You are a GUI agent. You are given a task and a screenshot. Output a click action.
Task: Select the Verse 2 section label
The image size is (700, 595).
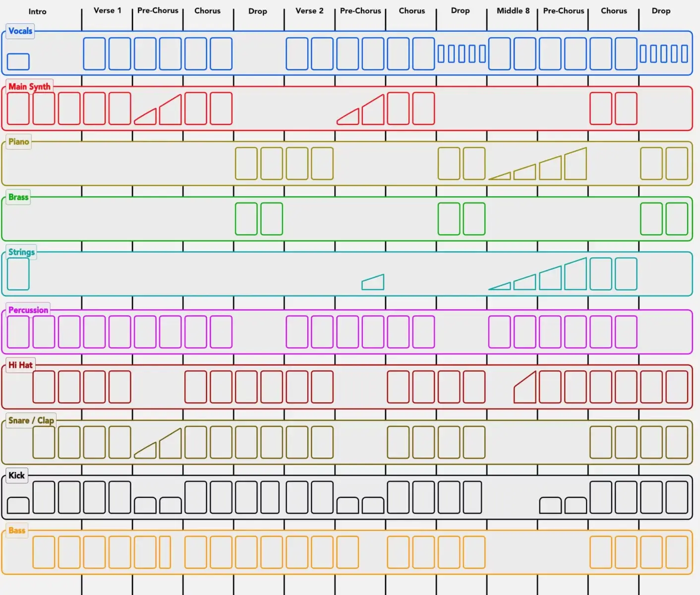(309, 10)
